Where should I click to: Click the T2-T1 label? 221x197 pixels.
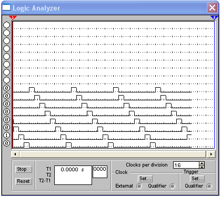45,181
